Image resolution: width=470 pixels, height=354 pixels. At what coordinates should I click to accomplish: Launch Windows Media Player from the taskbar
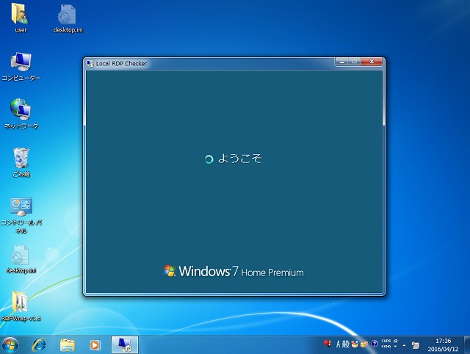(x=94, y=344)
